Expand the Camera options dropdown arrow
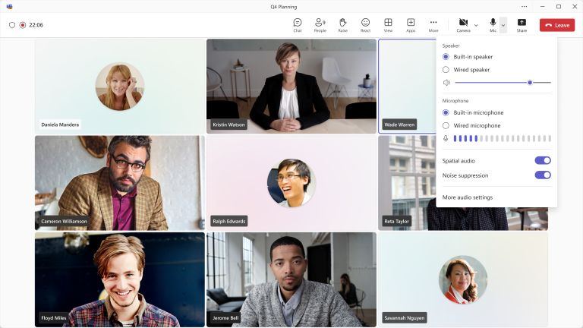The image size is (583, 328). [476, 25]
